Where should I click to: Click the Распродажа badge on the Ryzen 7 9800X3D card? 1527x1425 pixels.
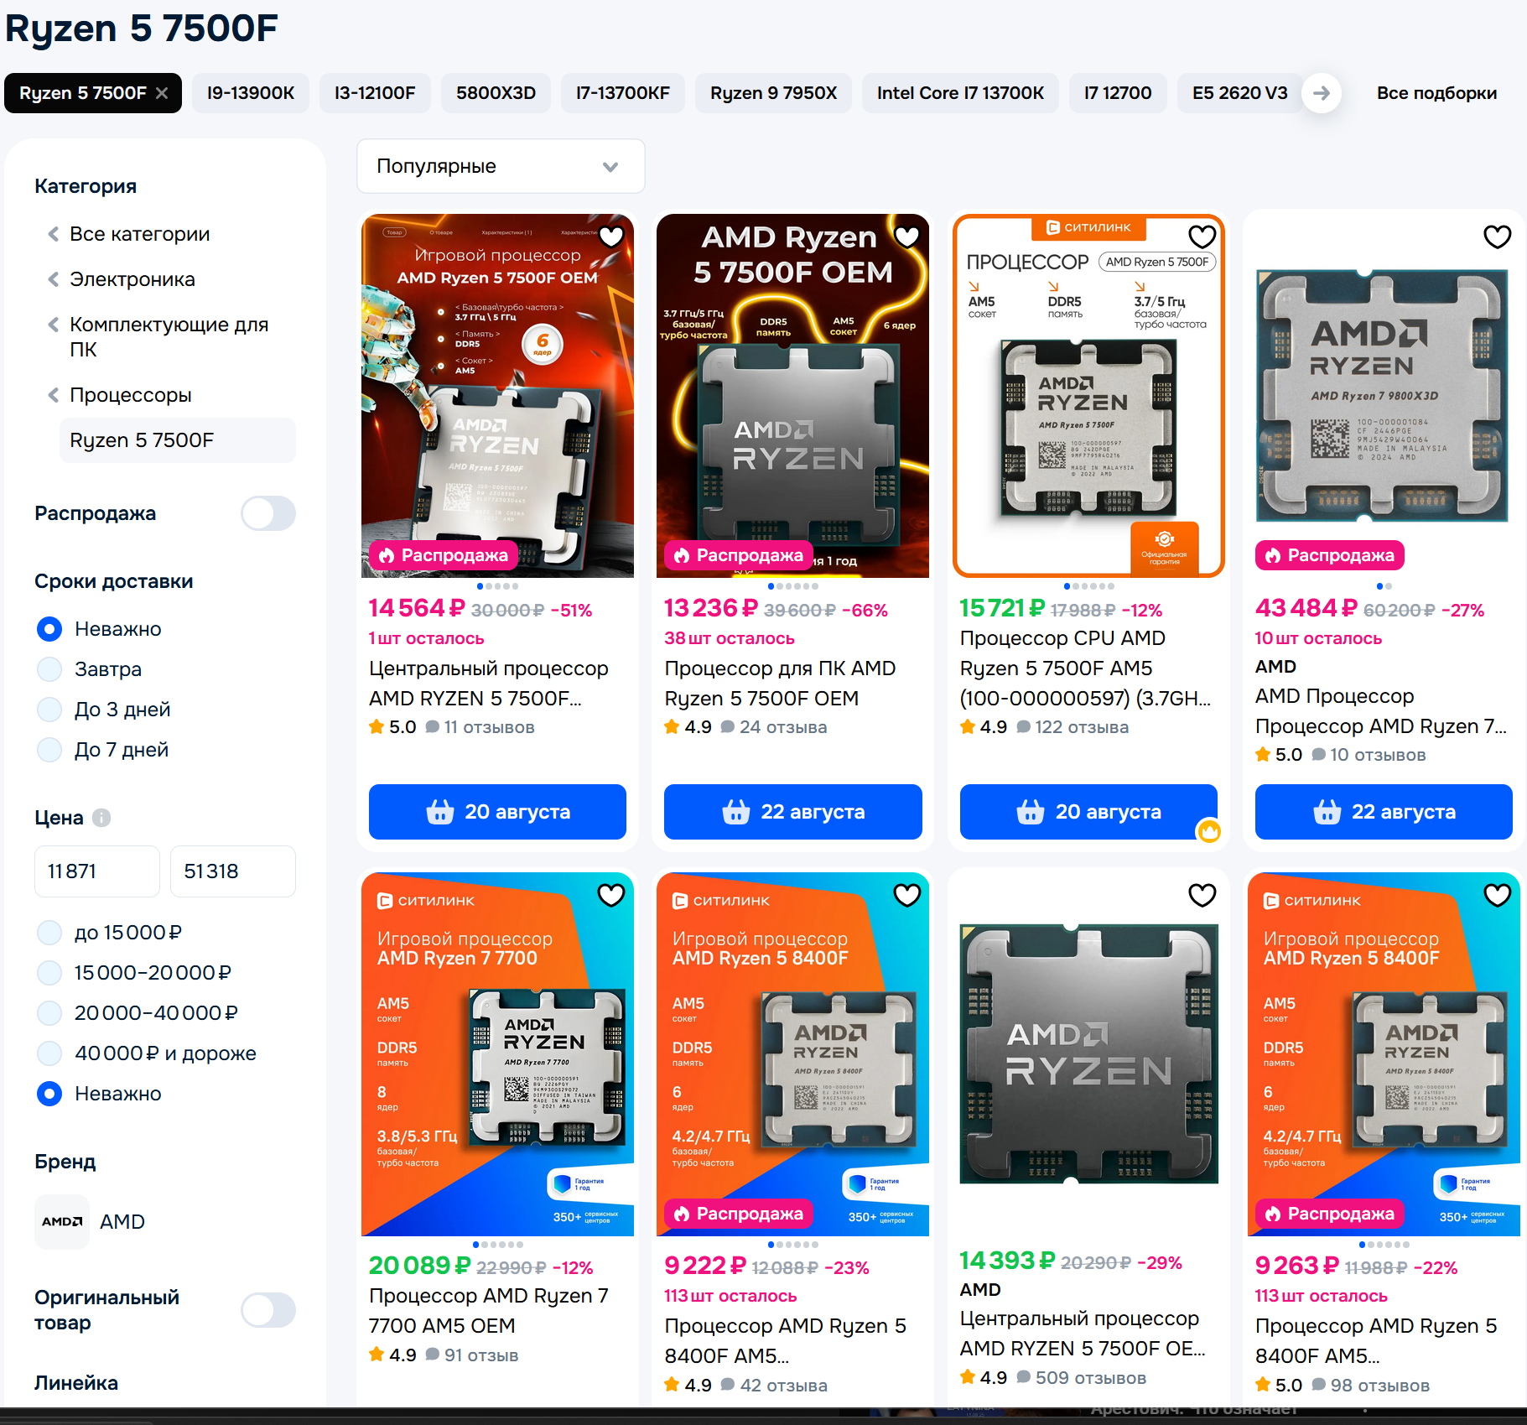pyautogui.click(x=1329, y=555)
